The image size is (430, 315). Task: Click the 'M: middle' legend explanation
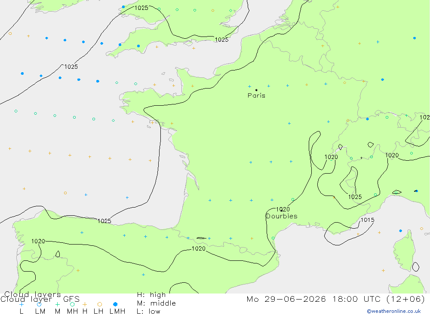[157, 303]
